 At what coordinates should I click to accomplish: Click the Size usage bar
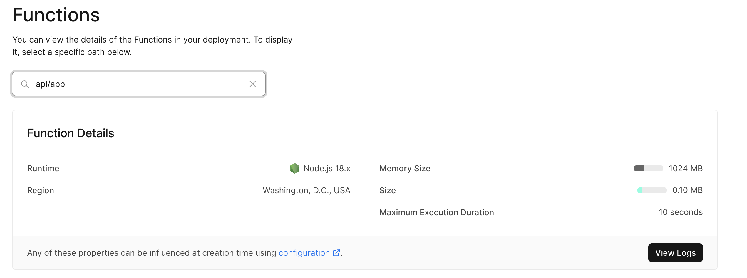point(651,190)
